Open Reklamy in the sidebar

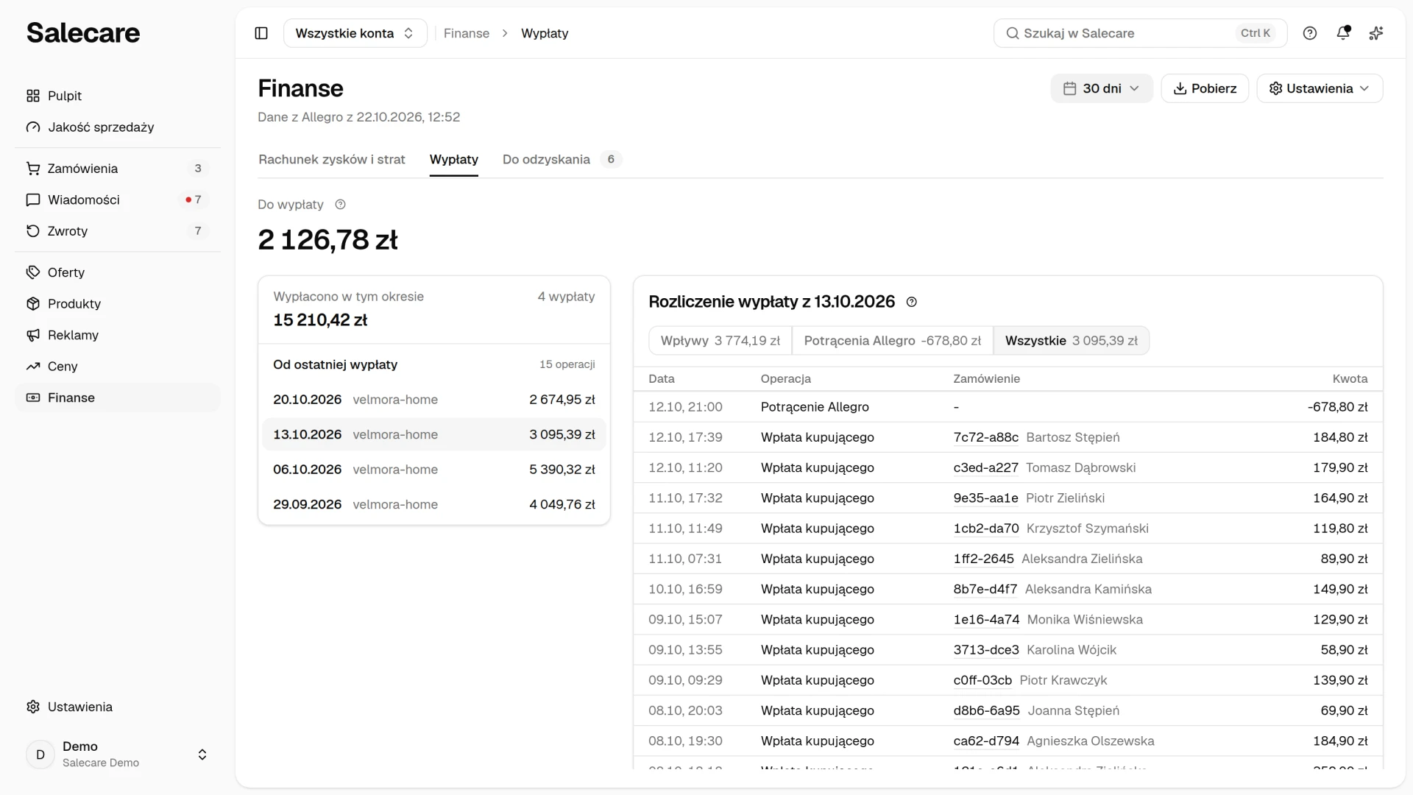point(118,335)
